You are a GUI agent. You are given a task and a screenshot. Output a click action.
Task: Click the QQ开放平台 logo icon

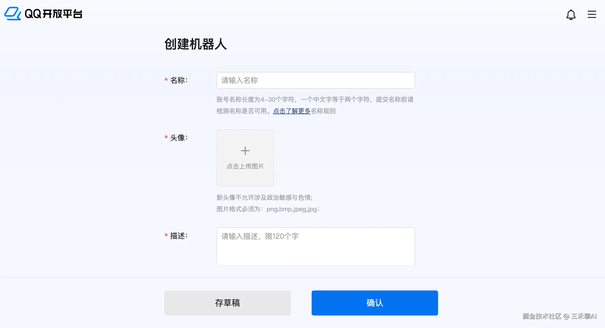point(13,14)
